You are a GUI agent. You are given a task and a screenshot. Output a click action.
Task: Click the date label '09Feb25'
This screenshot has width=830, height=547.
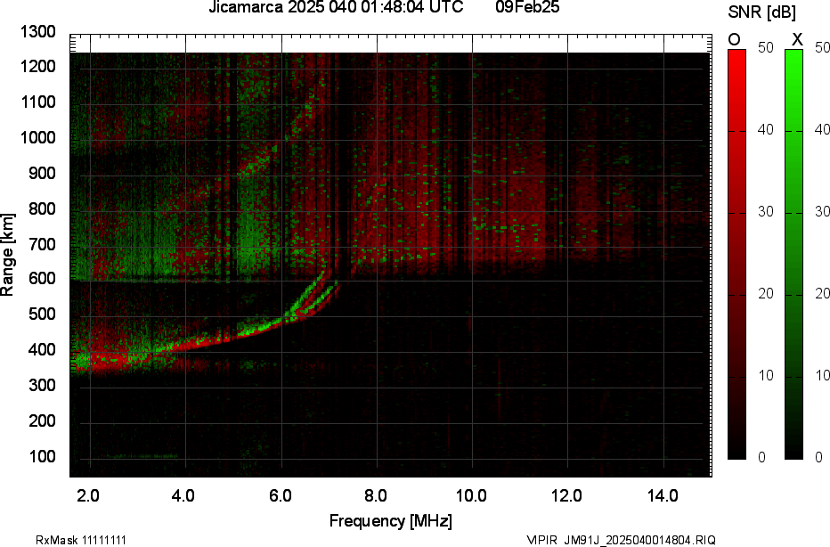pos(527,7)
